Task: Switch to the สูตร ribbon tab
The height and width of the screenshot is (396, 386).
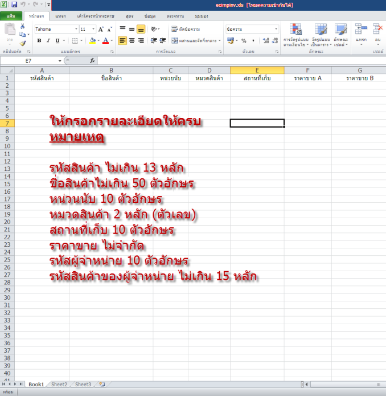Action: pyautogui.click(x=129, y=16)
